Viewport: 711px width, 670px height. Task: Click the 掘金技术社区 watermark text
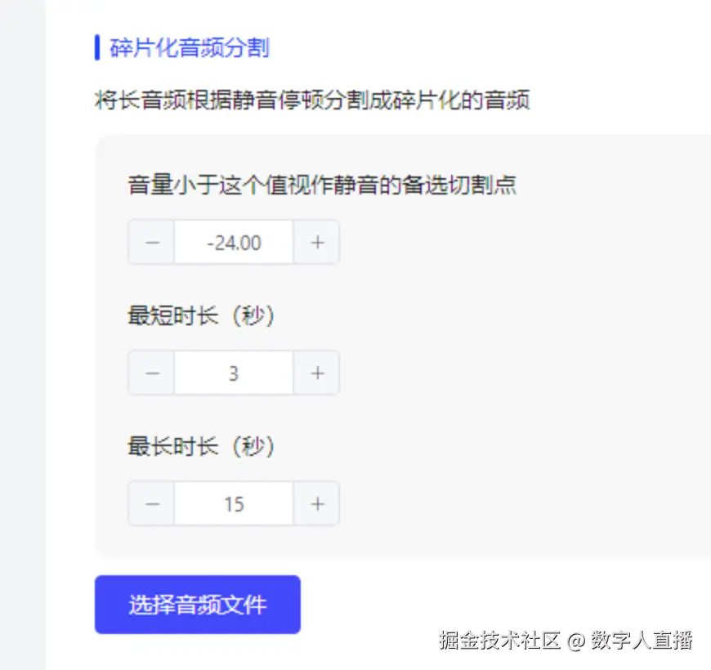(x=499, y=640)
